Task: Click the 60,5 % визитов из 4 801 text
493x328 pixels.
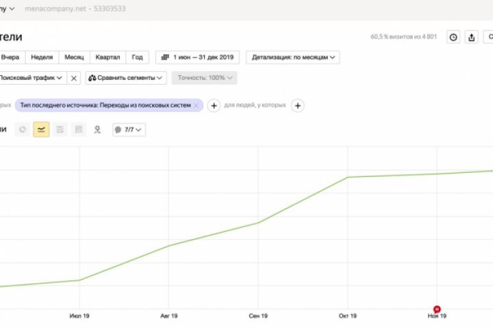Action: 404,37
